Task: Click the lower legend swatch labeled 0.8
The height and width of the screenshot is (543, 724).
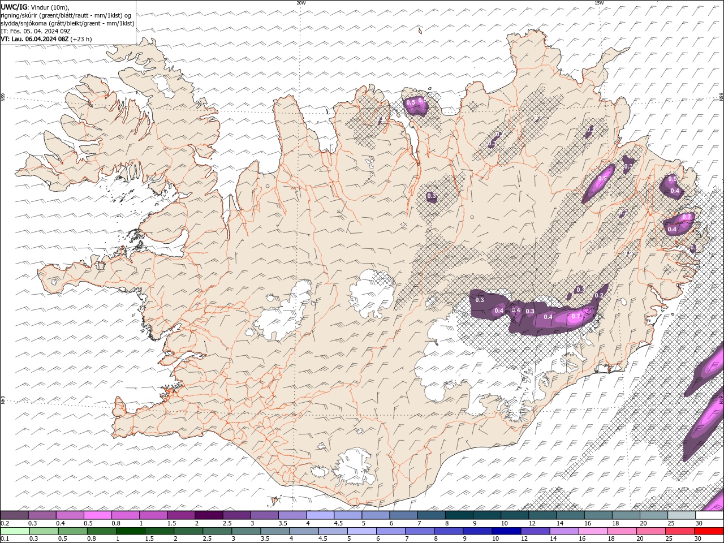Action: click(x=101, y=531)
